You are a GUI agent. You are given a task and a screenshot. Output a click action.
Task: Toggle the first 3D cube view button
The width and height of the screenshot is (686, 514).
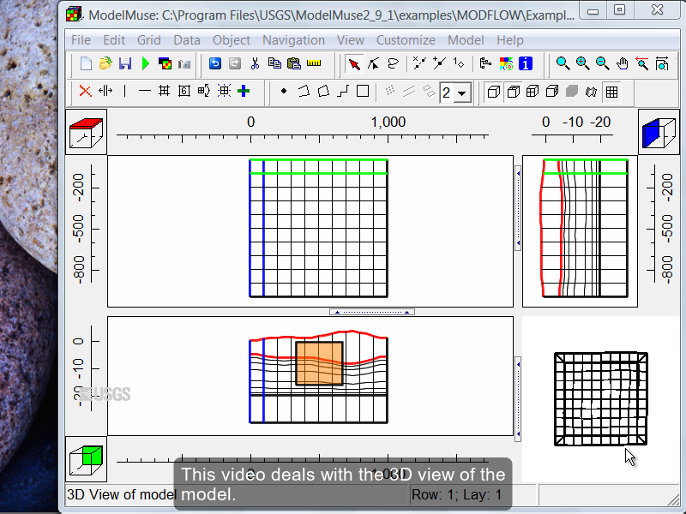click(x=493, y=92)
